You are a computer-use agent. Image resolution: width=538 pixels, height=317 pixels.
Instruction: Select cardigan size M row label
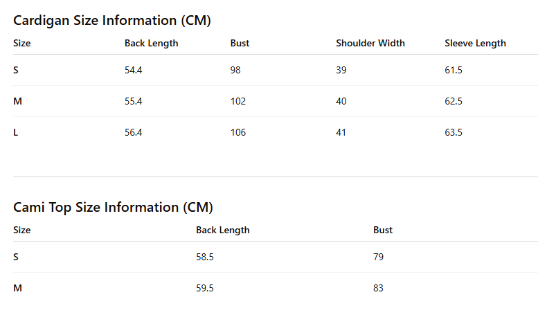pyautogui.click(x=17, y=101)
